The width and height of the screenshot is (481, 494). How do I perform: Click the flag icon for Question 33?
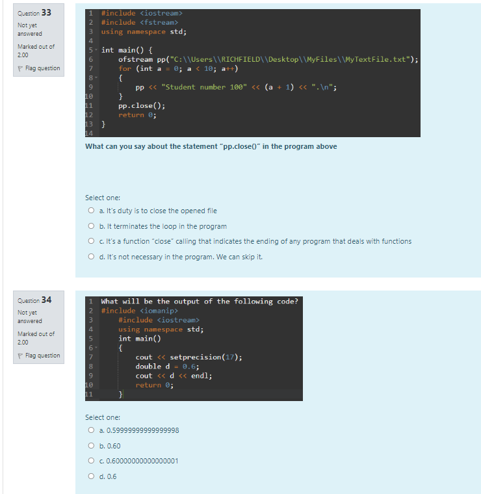coord(20,68)
